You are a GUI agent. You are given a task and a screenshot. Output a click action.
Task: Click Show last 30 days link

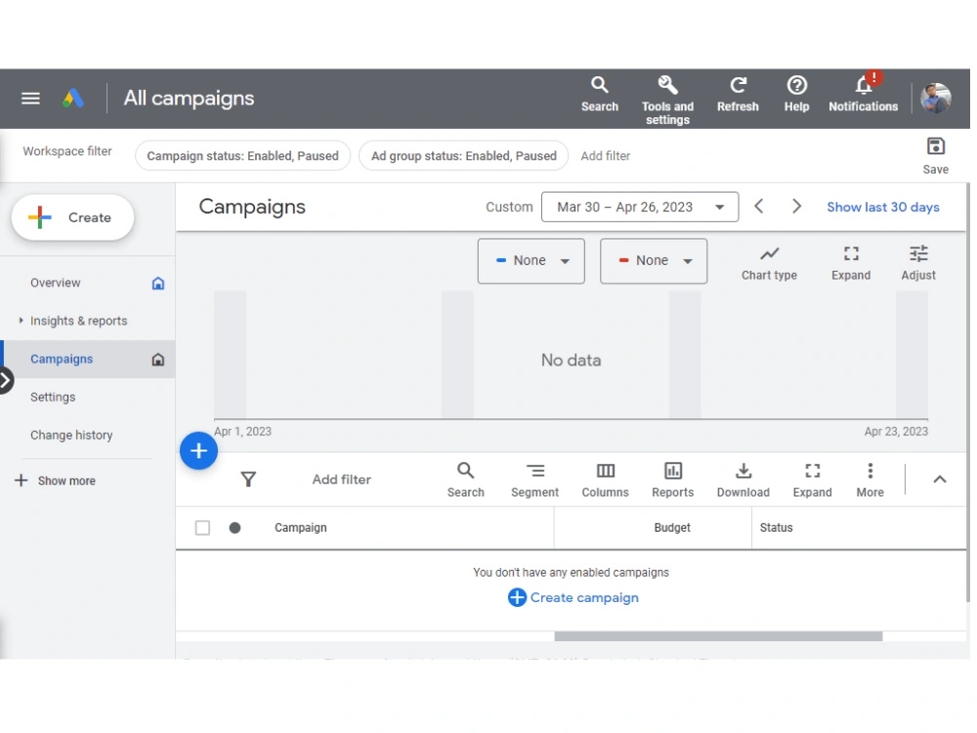pos(883,207)
